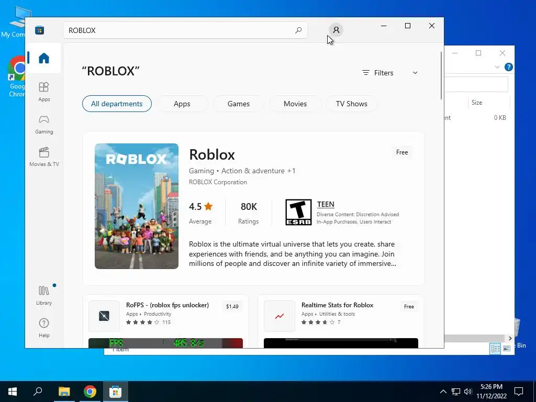Click the search magnifier icon
This screenshot has width=536, height=402.
coord(298,30)
